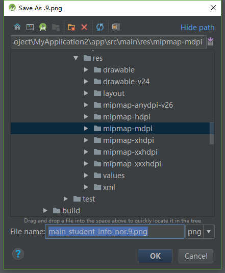Viewport: 225px width, 273px height.
Task: Collapse the res folder
Action: point(76,58)
